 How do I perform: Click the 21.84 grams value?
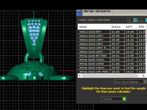(115, 32)
